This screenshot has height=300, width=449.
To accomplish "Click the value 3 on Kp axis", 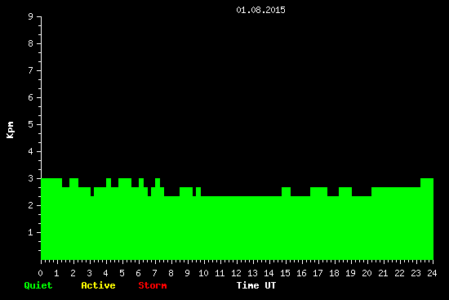I will coord(30,178).
